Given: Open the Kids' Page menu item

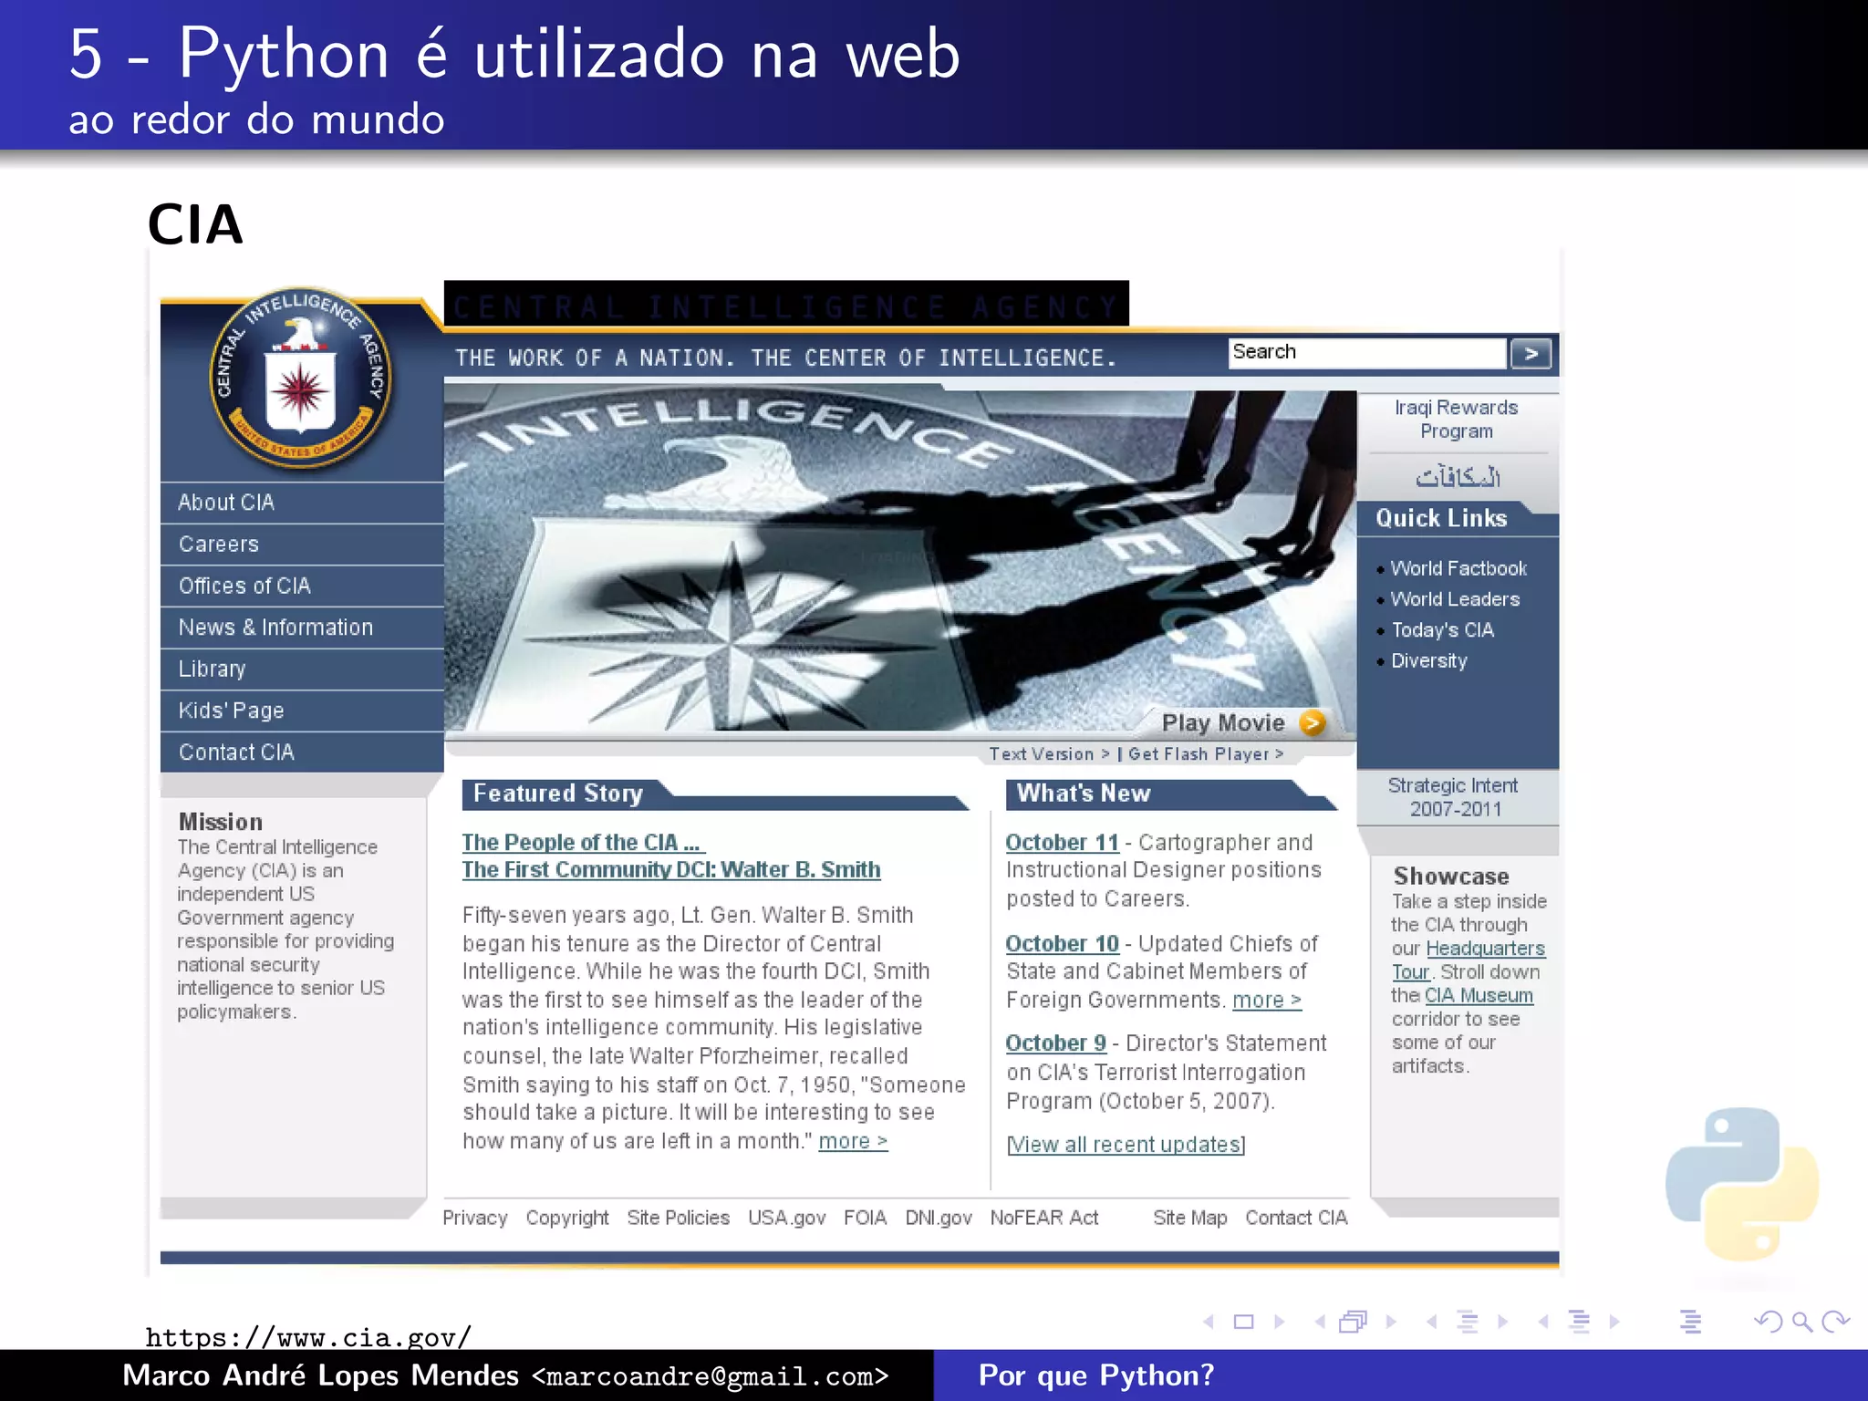Looking at the screenshot, I should [x=302, y=711].
